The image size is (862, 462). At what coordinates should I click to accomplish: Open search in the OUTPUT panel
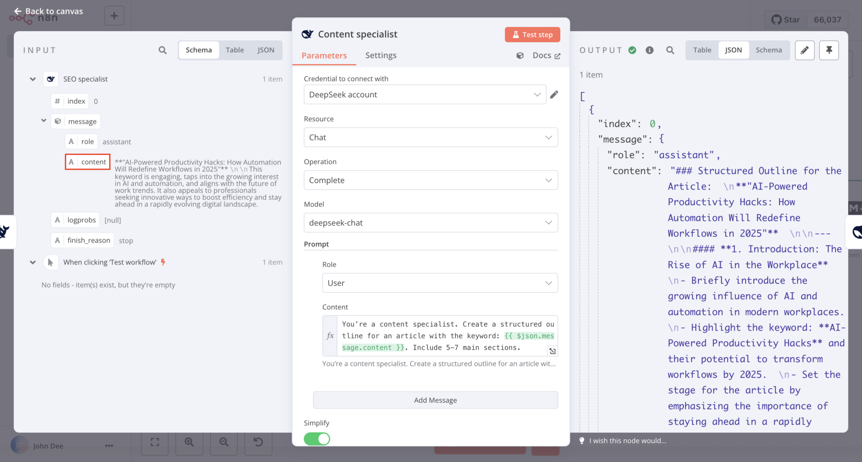coord(670,50)
